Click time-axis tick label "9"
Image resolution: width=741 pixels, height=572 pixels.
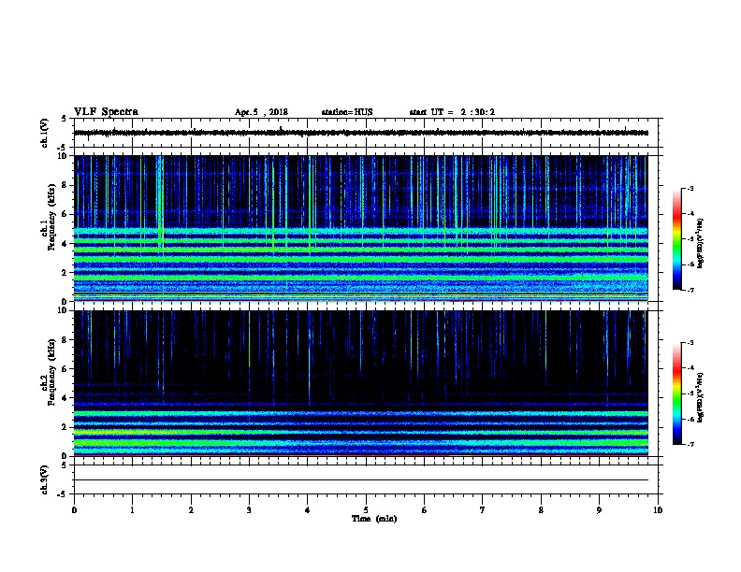599,509
